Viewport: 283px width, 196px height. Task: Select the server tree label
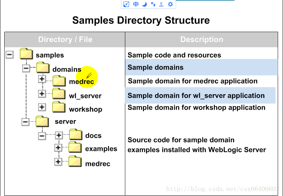65,122
